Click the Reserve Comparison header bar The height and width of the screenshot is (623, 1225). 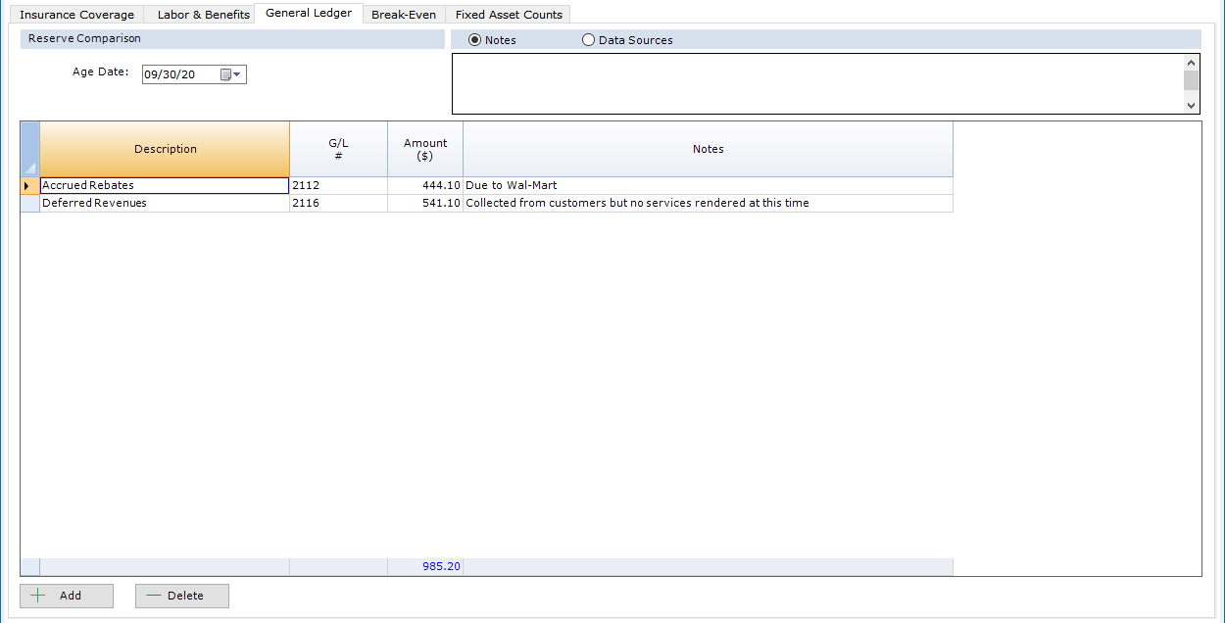231,39
